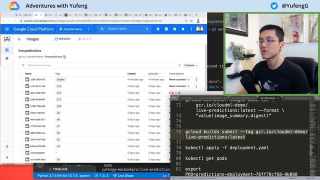The height and width of the screenshot is (180, 320).
Task: Check the box for the image tagged v8
Action: click(x=21, y=119)
